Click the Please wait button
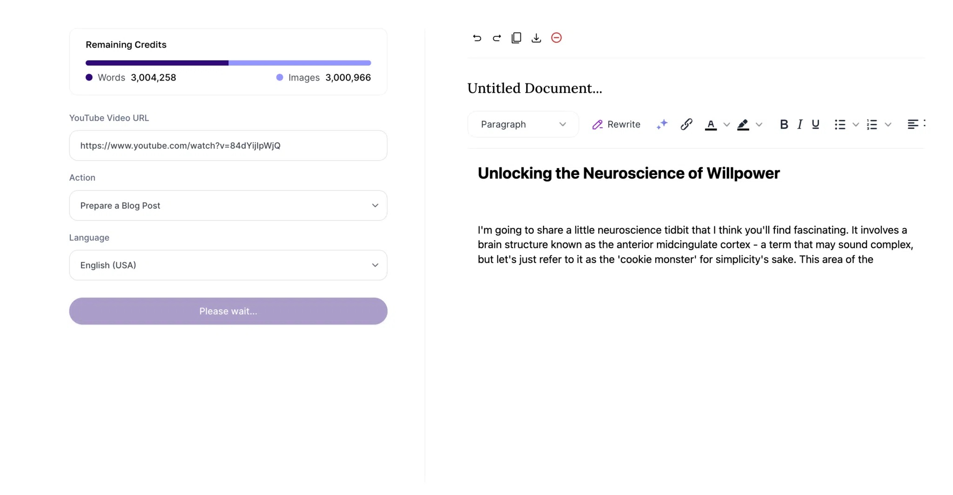Viewport: 953px width, 495px height. [x=228, y=311]
